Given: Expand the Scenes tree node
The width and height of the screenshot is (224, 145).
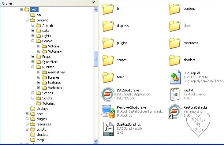Looking at the screenshot, I should (x=33, y=93).
